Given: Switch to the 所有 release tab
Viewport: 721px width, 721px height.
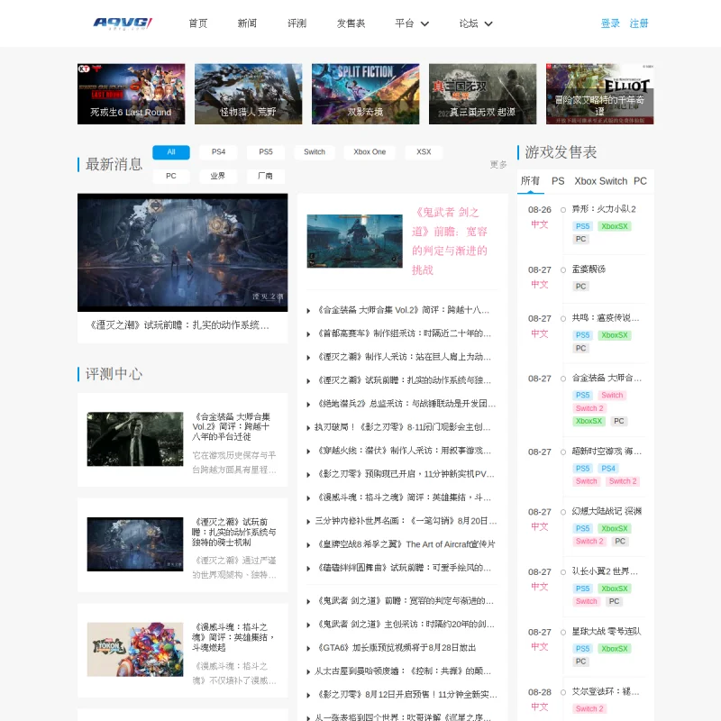Looking at the screenshot, I should 530,181.
